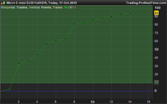Click the yellow 94 current value label
The height and width of the screenshot is (104, 167).
(x=156, y=13)
